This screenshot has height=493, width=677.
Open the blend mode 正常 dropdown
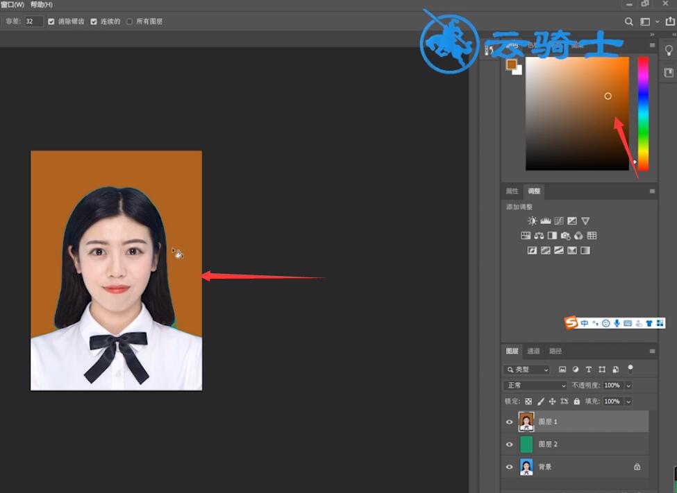(x=535, y=386)
